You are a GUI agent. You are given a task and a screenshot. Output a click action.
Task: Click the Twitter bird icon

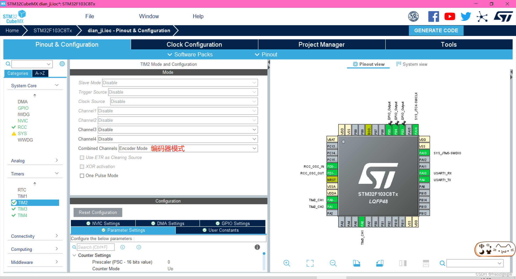pyautogui.click(x=466, y=17)
